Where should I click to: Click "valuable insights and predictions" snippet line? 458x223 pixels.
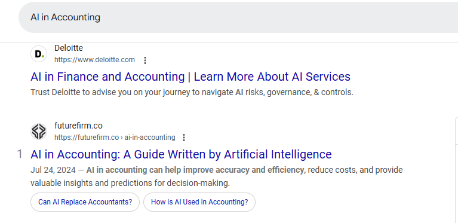pyautogui.click(x=130, y=184)
